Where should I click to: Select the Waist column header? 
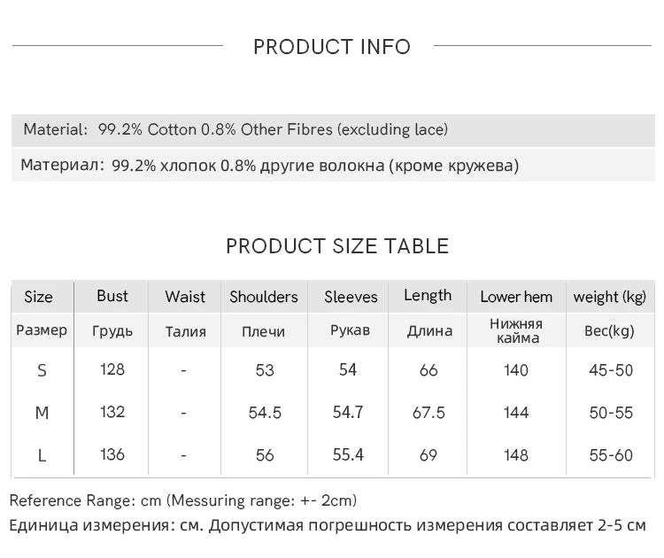[x=185, y=297]
